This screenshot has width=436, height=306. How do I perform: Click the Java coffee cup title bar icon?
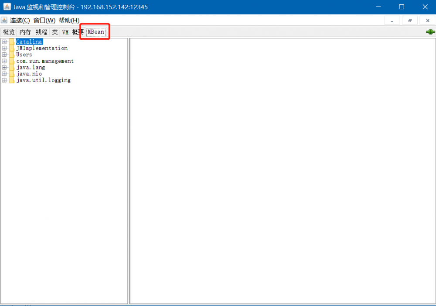click(x=7, y=7)
